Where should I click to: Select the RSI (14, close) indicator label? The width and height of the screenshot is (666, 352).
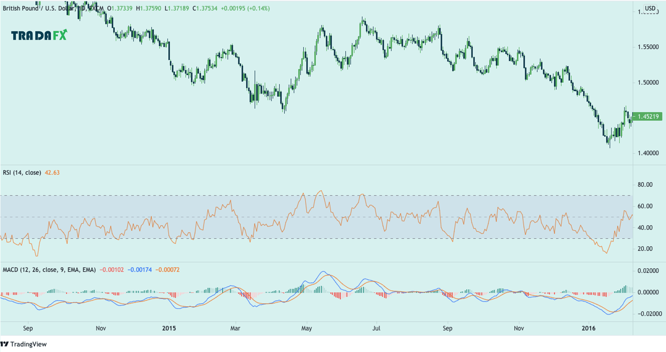(22, 173)
